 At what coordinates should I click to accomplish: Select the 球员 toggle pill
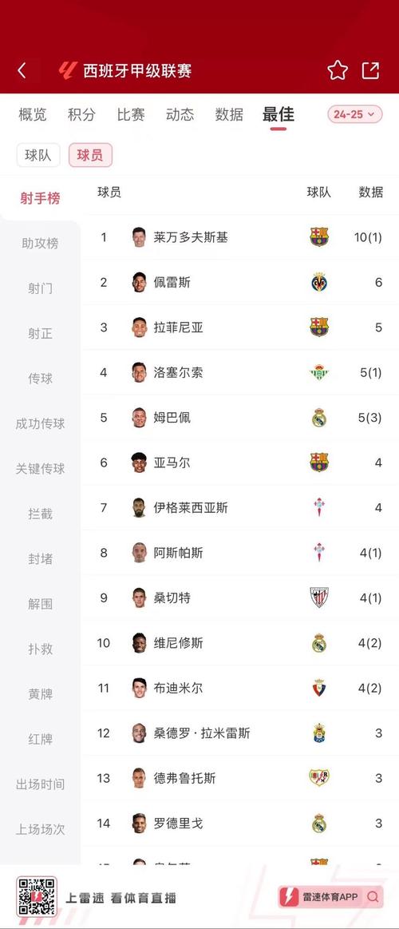coord(90,155)
